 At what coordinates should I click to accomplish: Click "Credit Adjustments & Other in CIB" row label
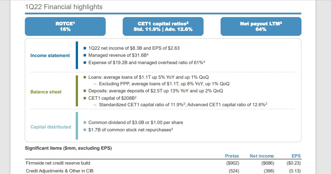60,171
